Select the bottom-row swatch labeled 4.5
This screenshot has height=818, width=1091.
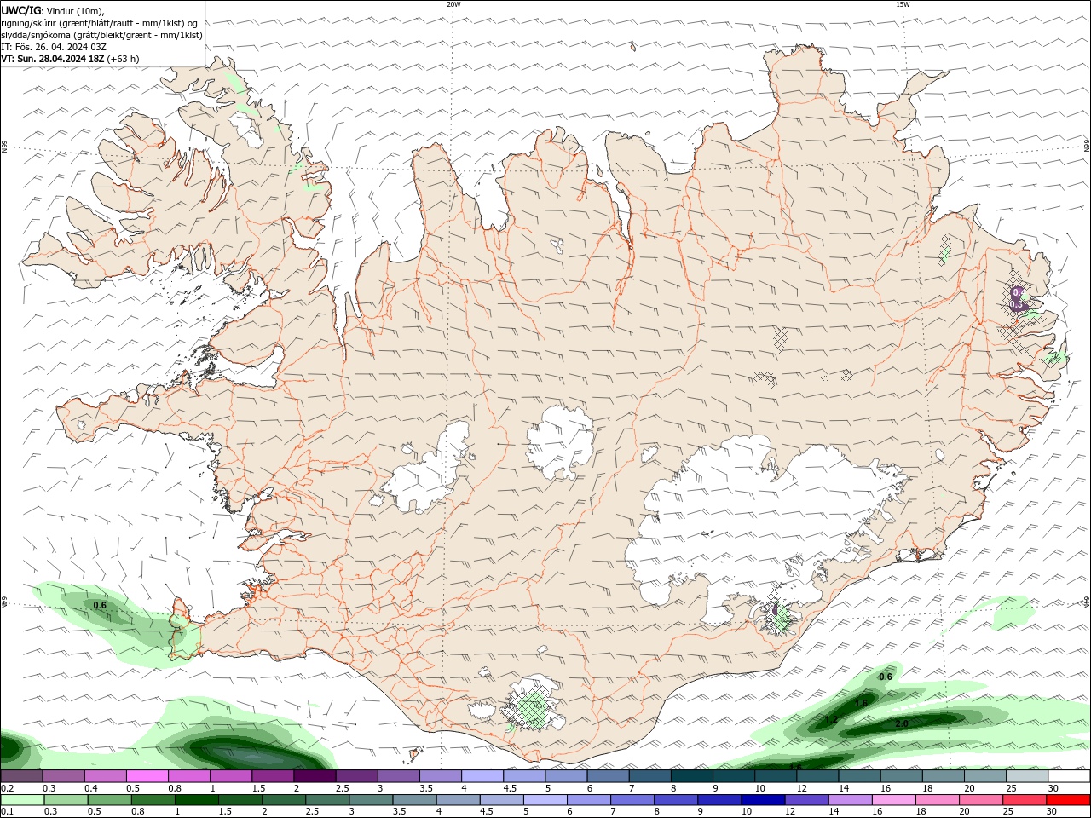[501, 800]
